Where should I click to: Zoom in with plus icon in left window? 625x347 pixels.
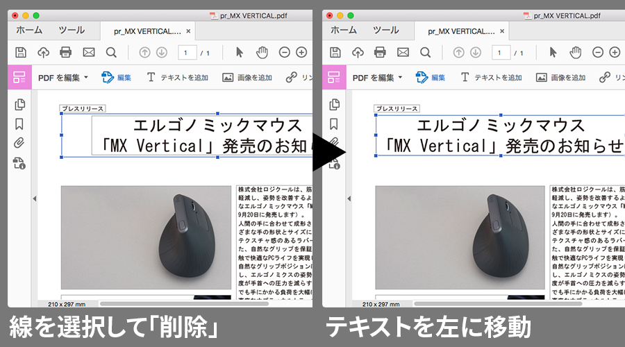point(301,52)
